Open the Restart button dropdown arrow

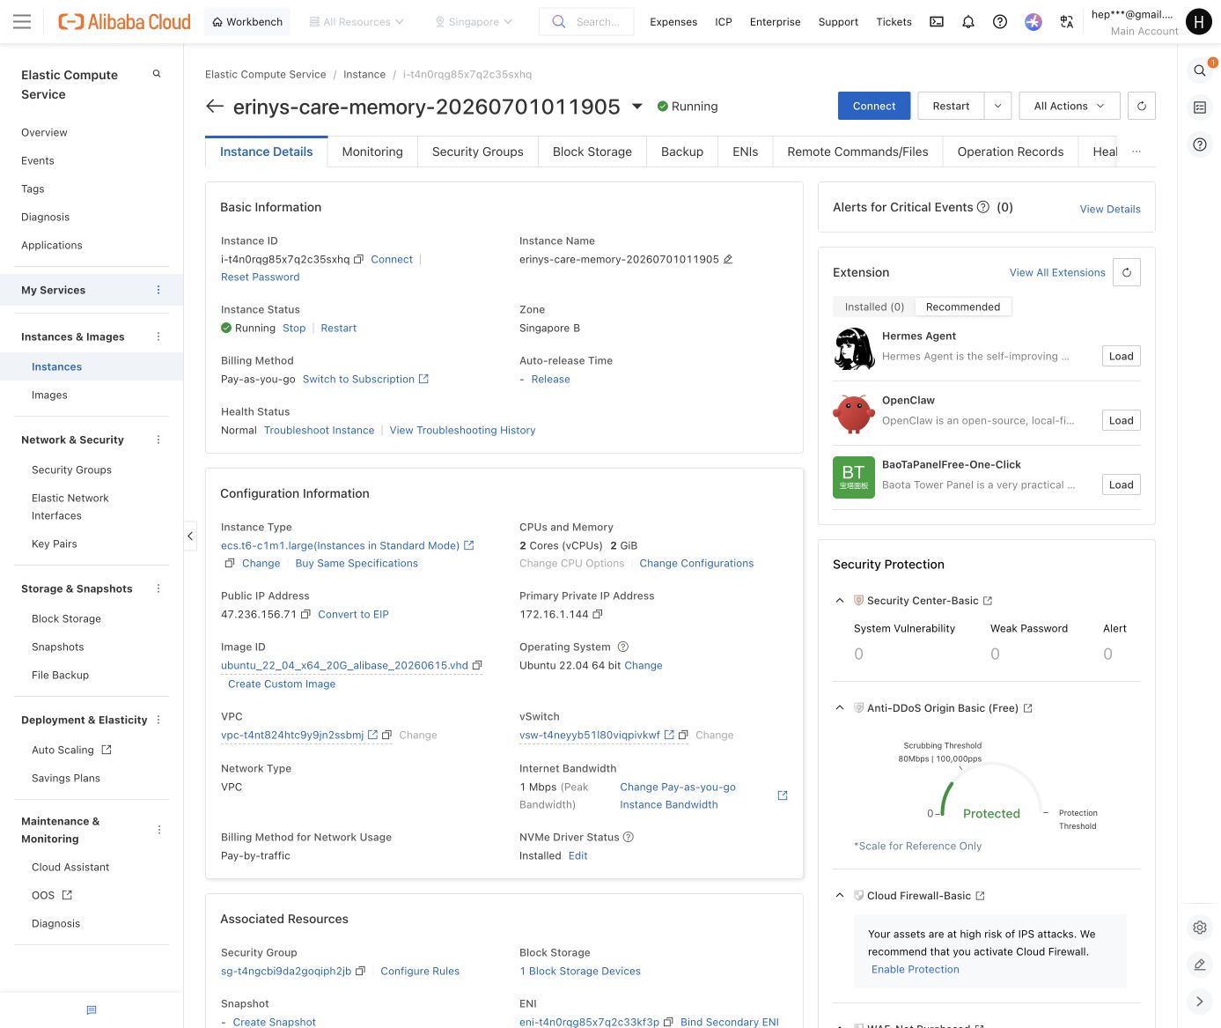point(998,106)
